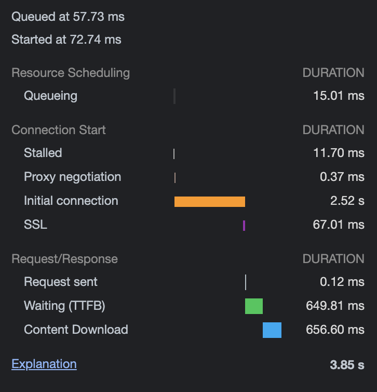Select the Stalled row label
Image resolution: width=377 pixels, height=392 pixels.
click(43, 153)
